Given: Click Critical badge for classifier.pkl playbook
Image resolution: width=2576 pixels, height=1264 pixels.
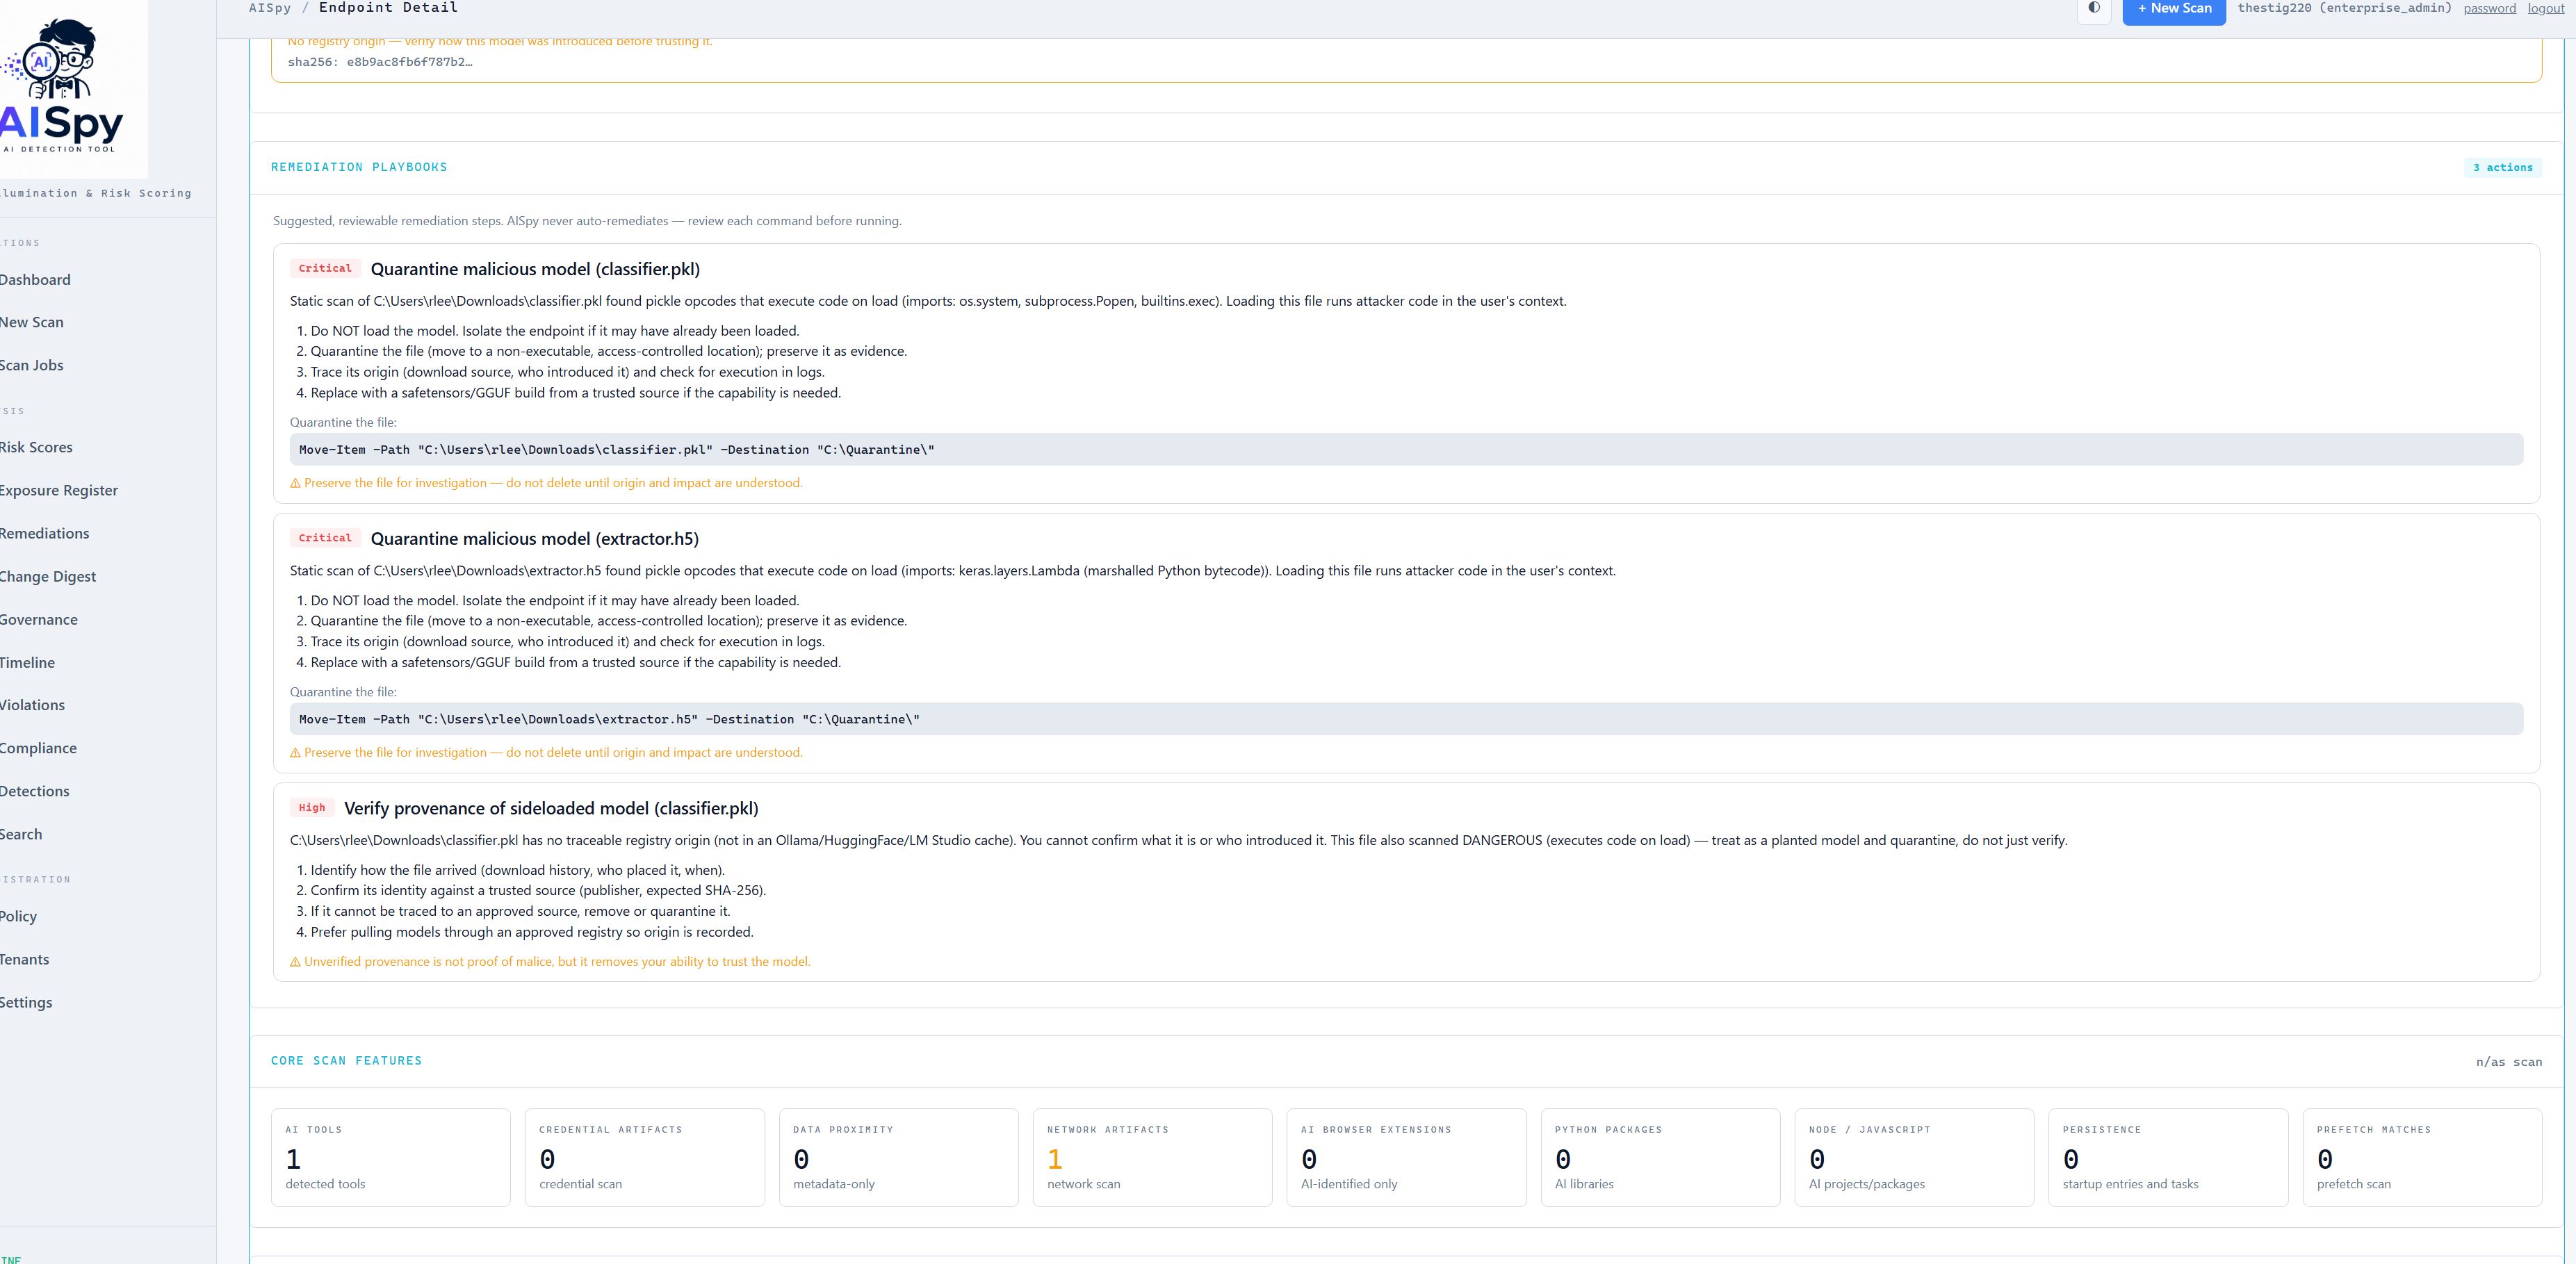Looking at the screenshot, I should [325, 268].
